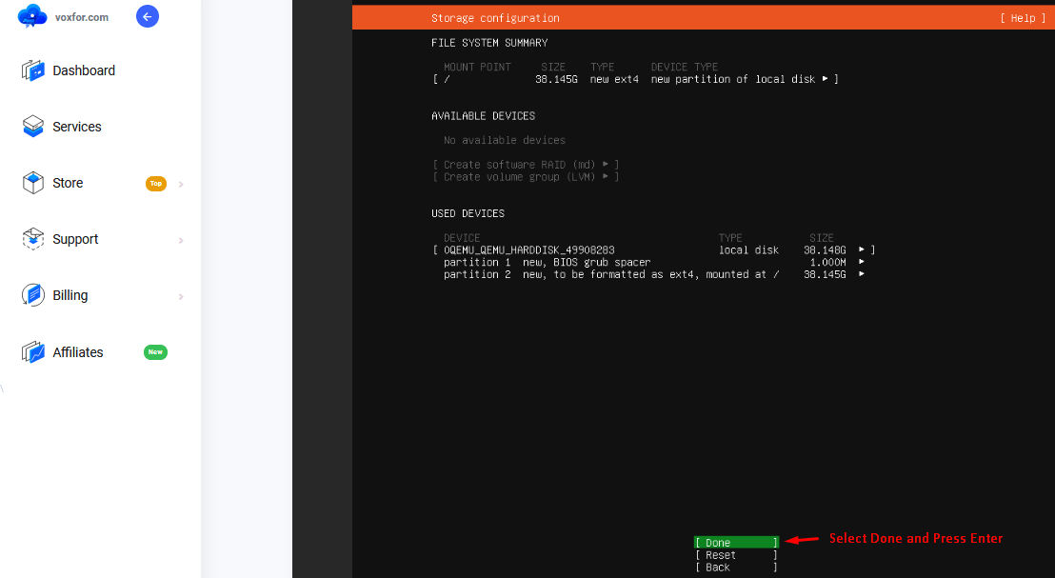Viewport: 1055px width, 578px height.
Task: Select the Billing icon
Action: click(x=31, y=295)
